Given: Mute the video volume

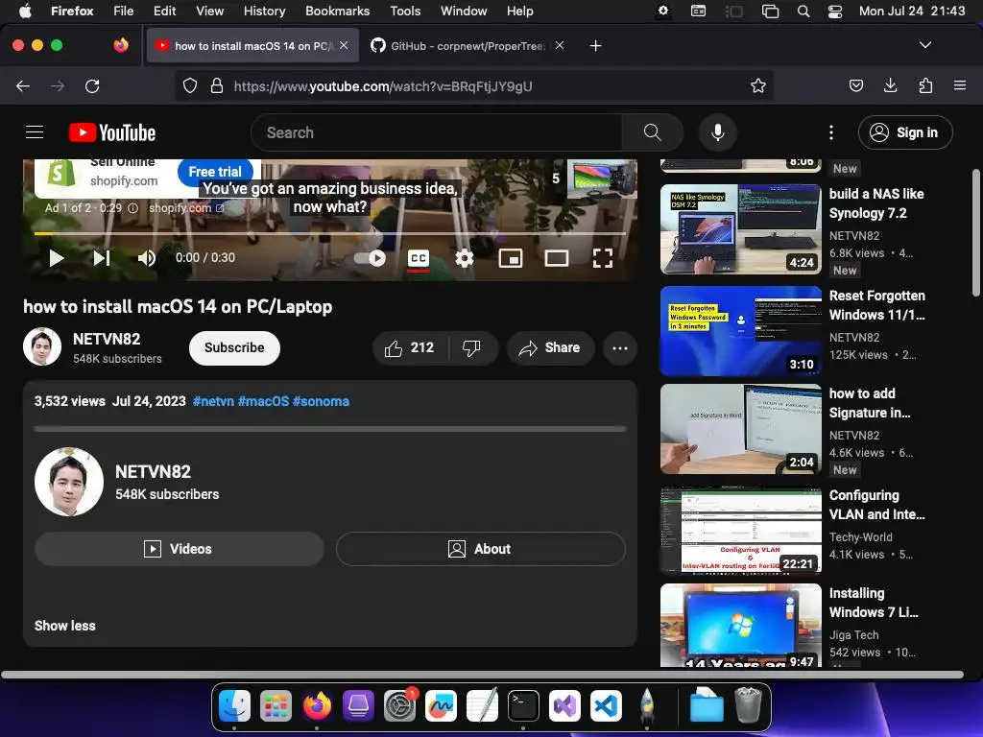Looking at the screenshot, I should [x=147, y=258].
